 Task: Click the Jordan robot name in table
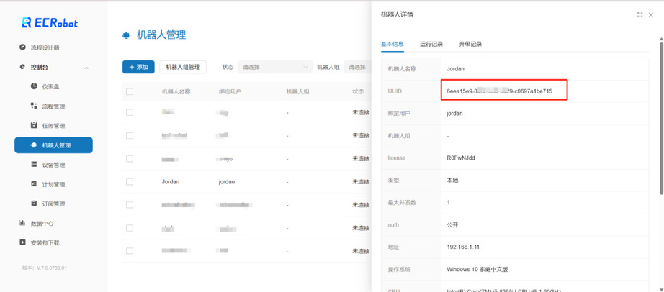pyautogui.click(x=171, y=181)
